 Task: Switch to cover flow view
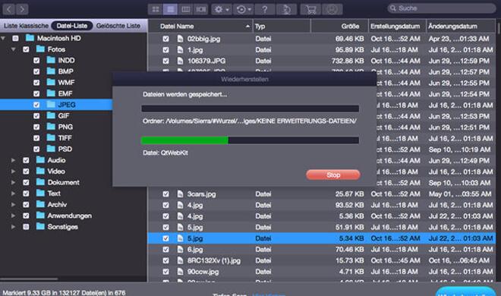pyautogui.click(x=200, y=9)
